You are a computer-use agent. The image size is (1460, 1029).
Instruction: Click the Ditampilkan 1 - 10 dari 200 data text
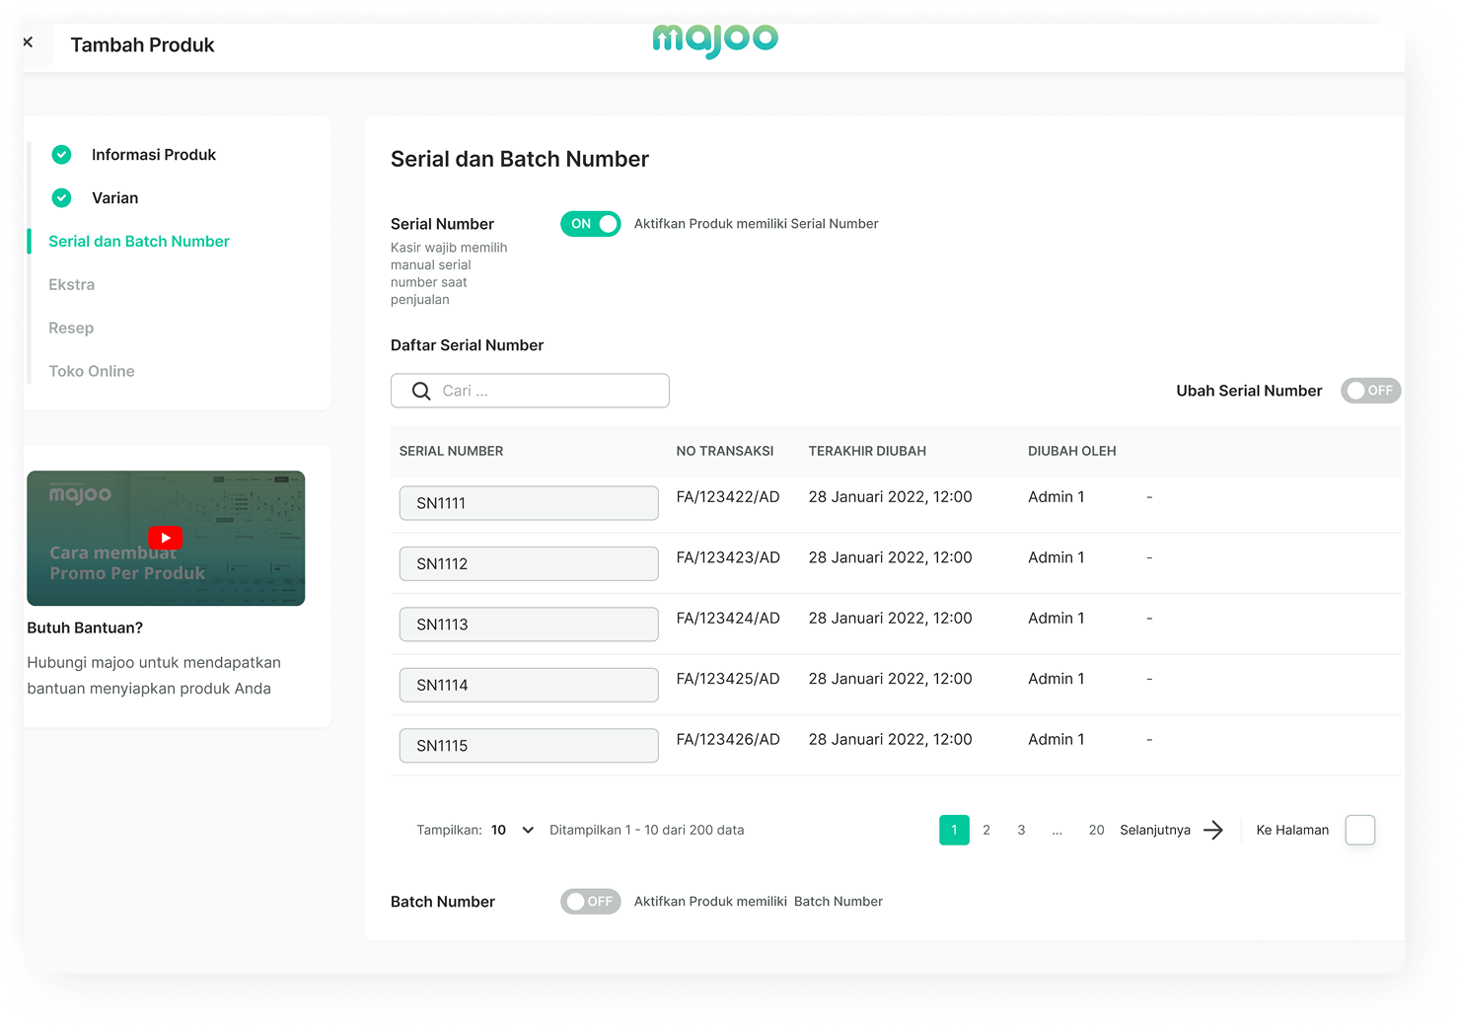coord(647,830)
